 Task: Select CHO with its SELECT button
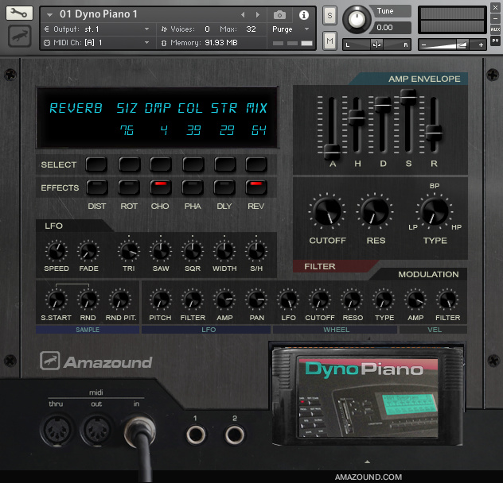point(161,164)
